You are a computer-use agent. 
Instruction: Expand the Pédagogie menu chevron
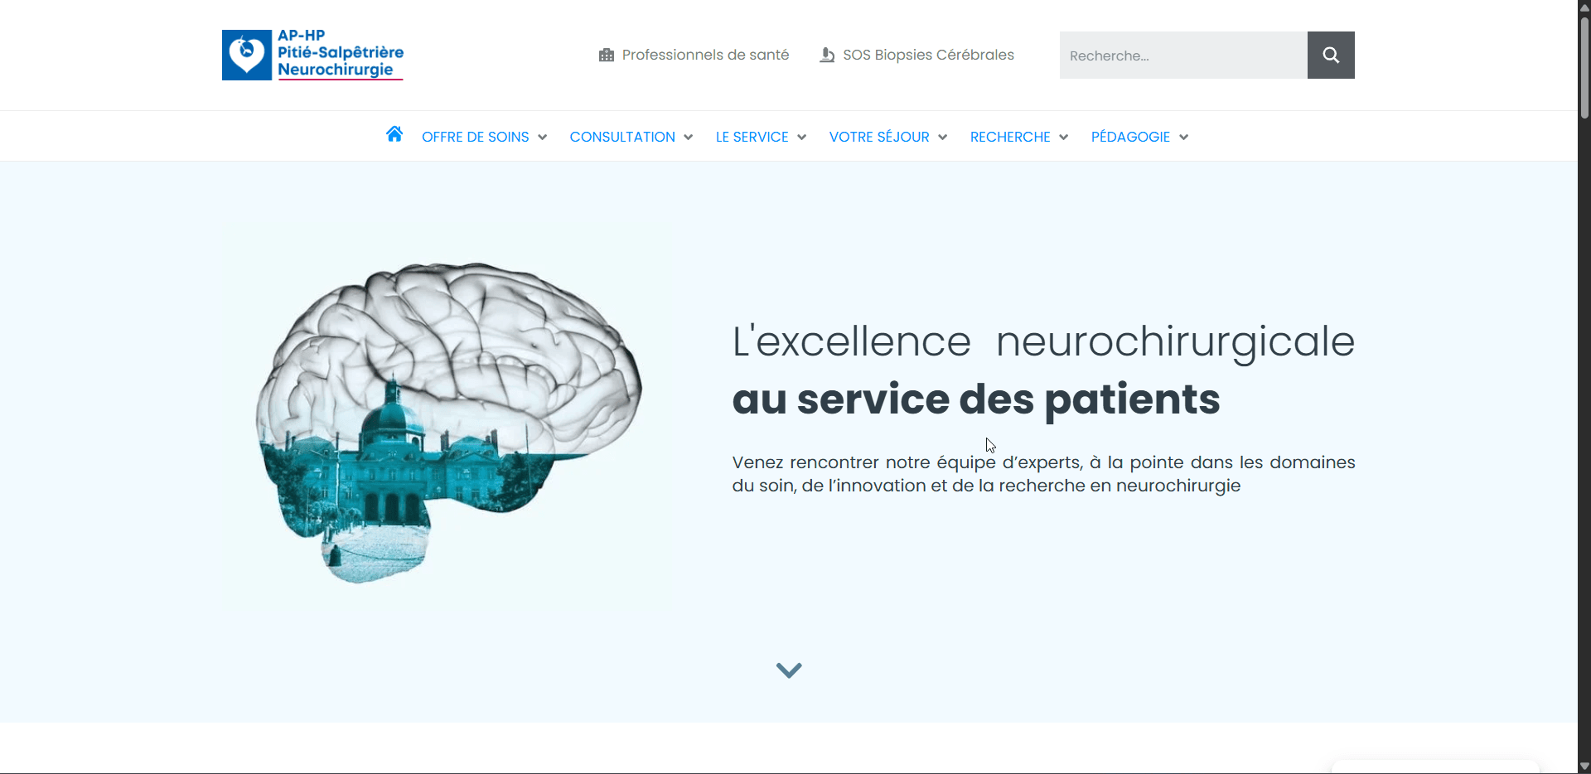point(1184,138)
